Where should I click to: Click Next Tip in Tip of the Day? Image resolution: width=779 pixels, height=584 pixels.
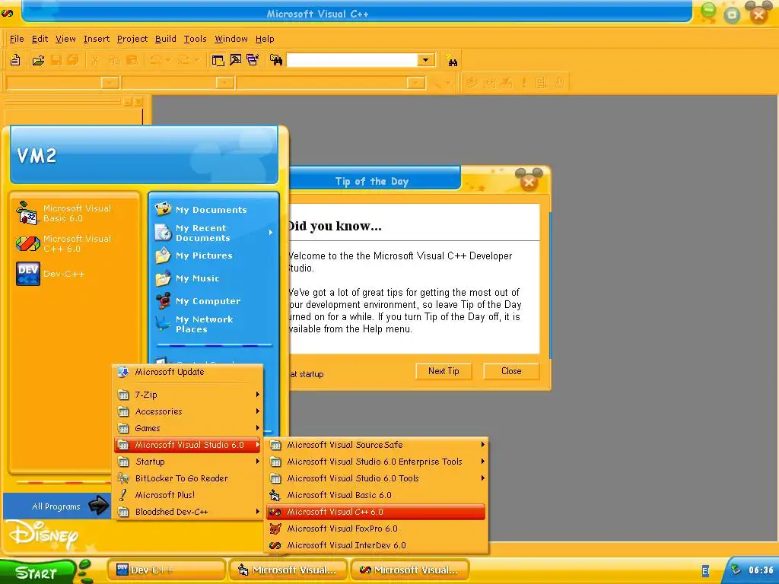pyautogui.click(x=444, y=371)
